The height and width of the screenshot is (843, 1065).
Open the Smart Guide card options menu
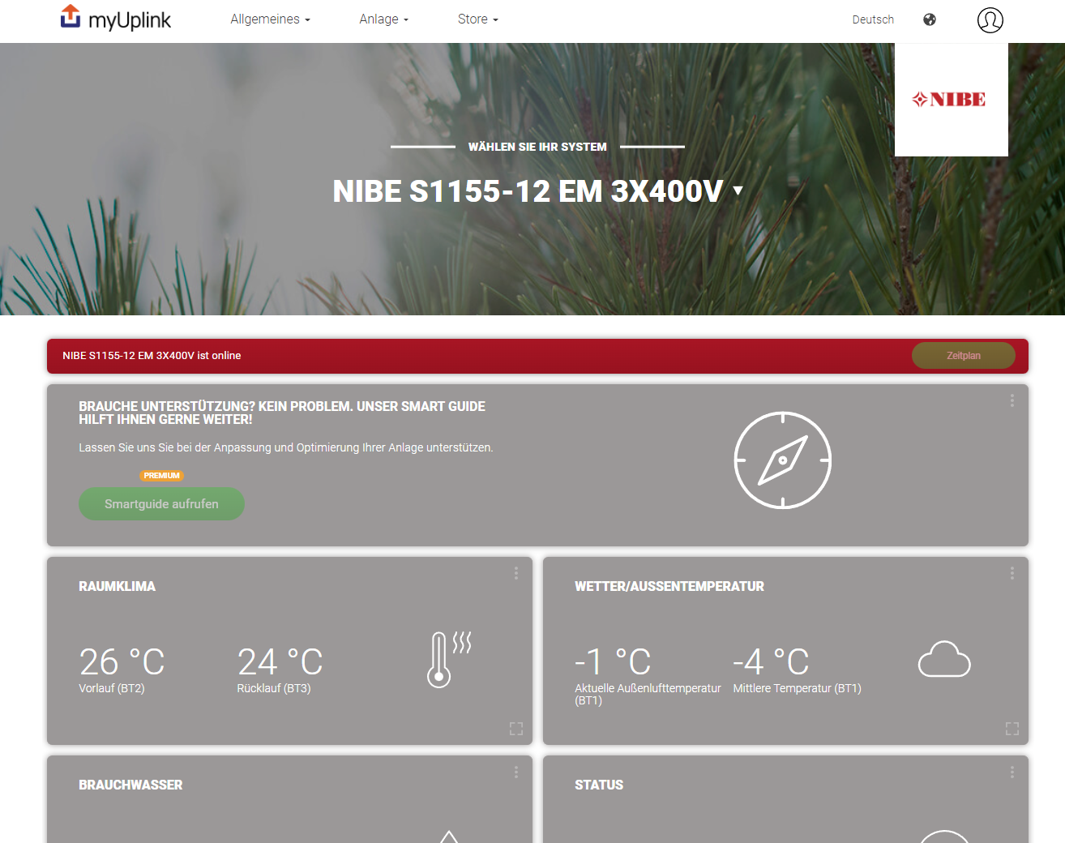(1012, 400)
